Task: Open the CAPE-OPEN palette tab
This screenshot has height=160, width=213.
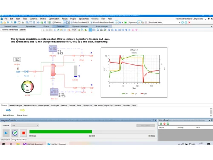Action: (87, 105)
